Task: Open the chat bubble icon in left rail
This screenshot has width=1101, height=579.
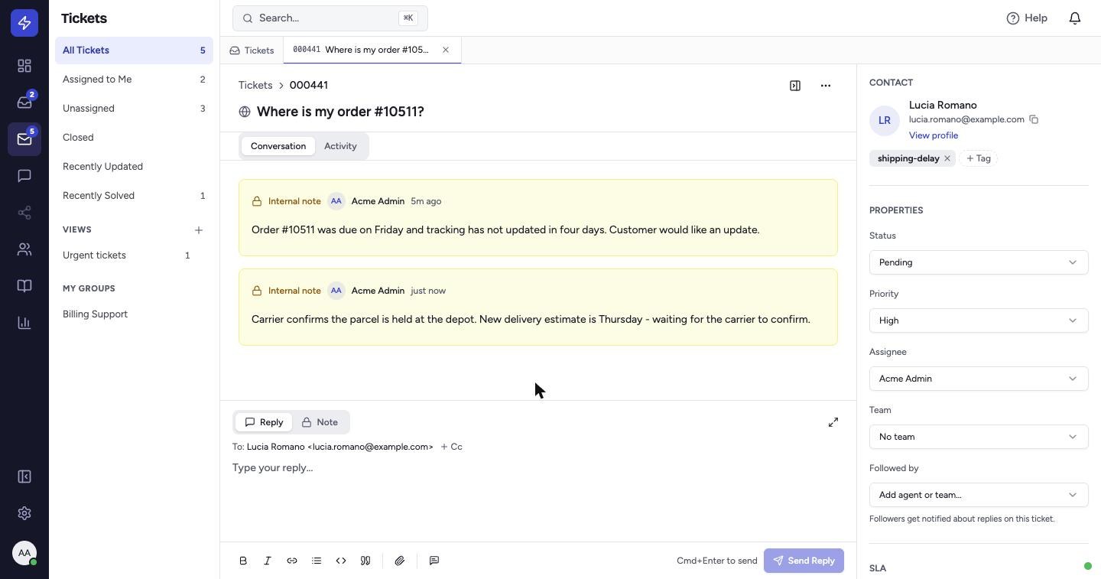Action: click(x=24, y=176)
